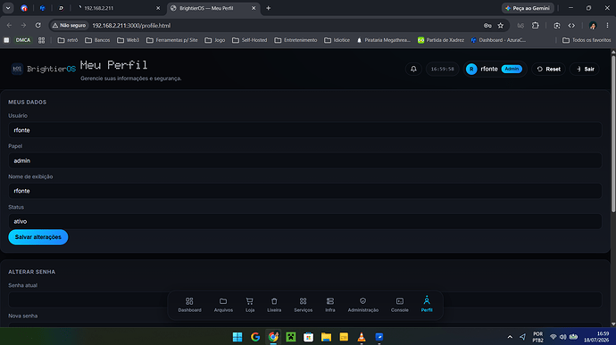Launch Console from the dock
The image size is (616, 345).
[x=400, y=305]
